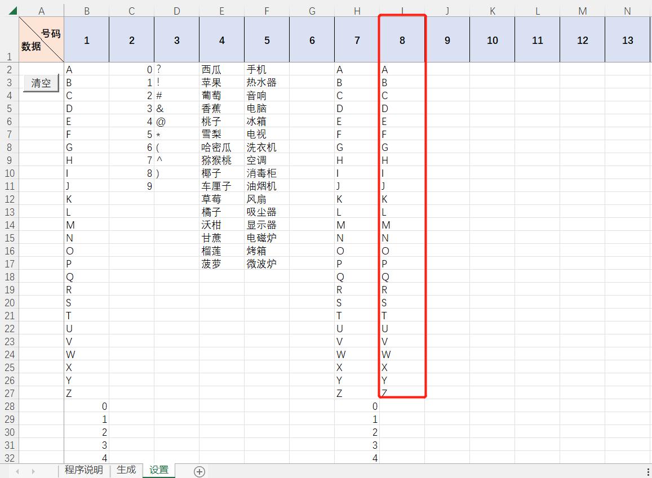Click the new sheet plus icon
Screen dimensions: 652x478
coord(199,471)
